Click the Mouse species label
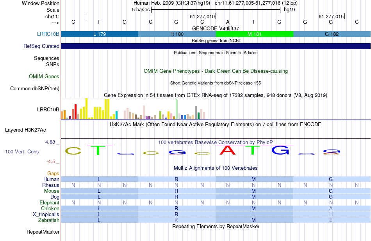Viewport: 371px width, 241px height. (52, 191)
